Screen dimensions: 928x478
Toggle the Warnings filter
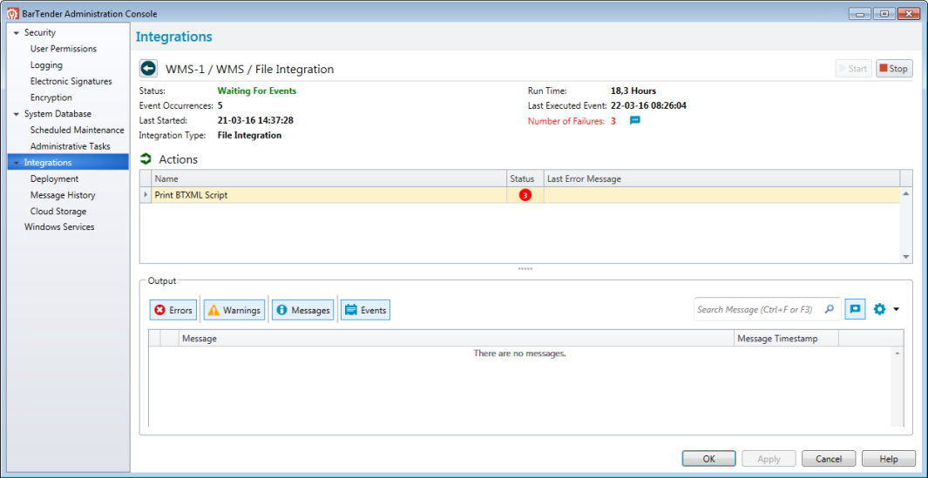click(234, 310)
